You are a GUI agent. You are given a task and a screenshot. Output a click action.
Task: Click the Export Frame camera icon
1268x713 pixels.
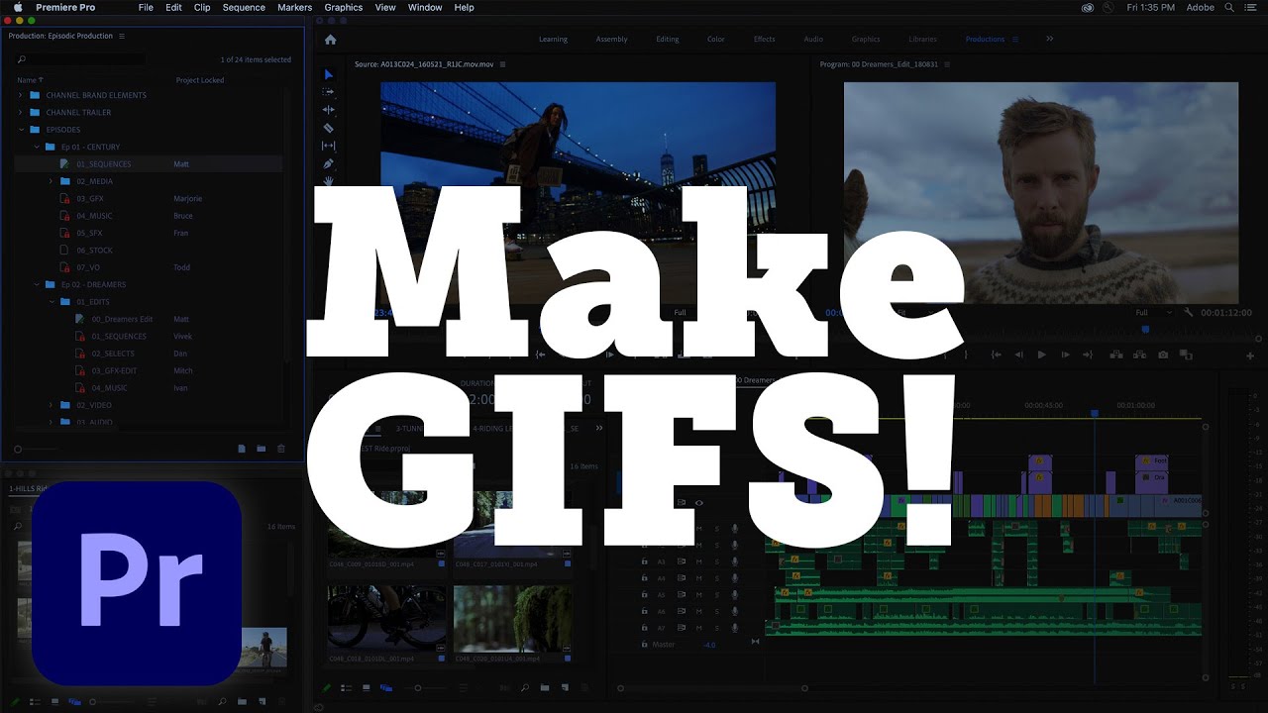click(1163, 355)
